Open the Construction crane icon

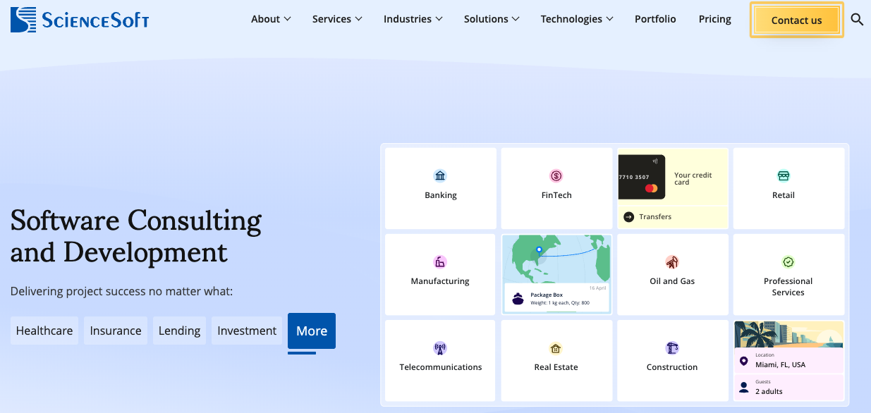[672, 348]
